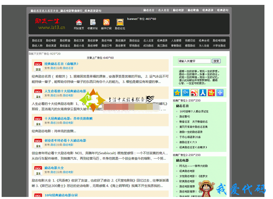
Task: Open 励志诗歌 in the navigation bar
Action: [93, 46]
